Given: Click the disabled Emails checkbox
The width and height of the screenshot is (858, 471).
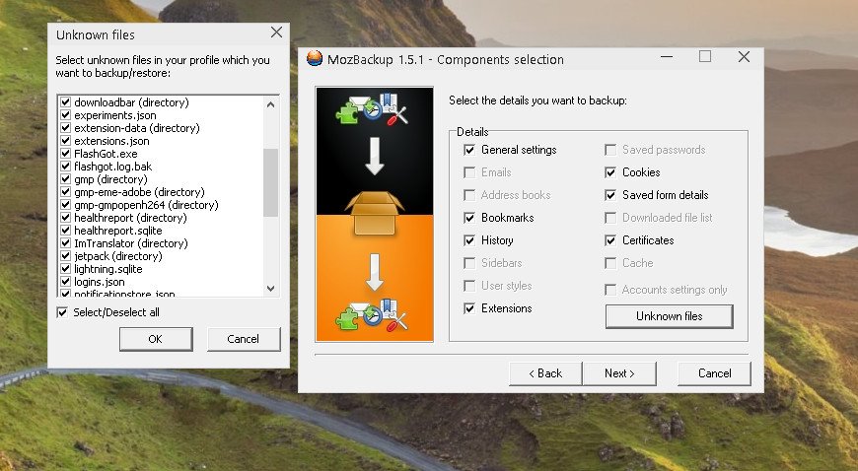Looking at the screenshot, I should 469,172.
